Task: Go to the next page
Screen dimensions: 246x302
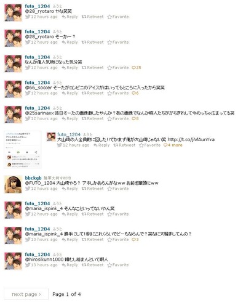Action: point(26,294)
